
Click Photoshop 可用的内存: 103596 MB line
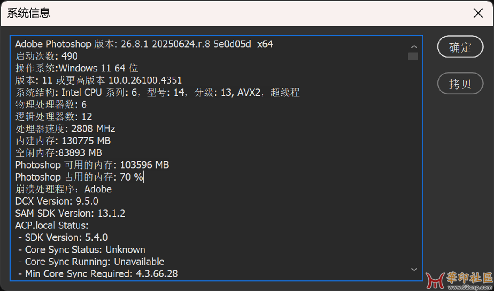(92, 165)
